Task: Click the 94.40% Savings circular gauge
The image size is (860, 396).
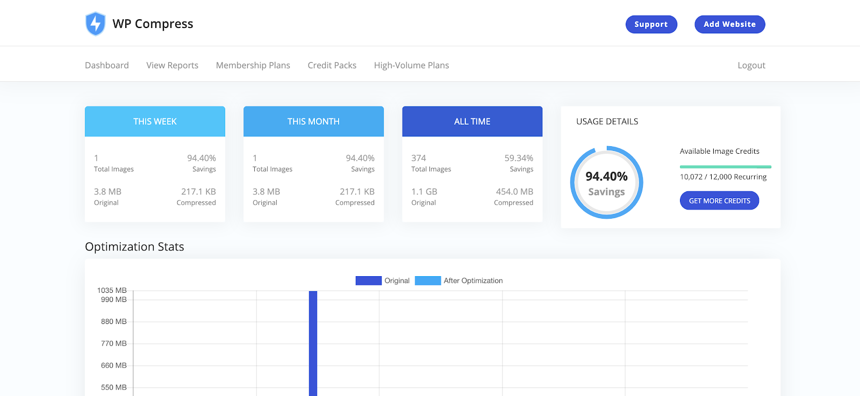Action: pos(606,183)
